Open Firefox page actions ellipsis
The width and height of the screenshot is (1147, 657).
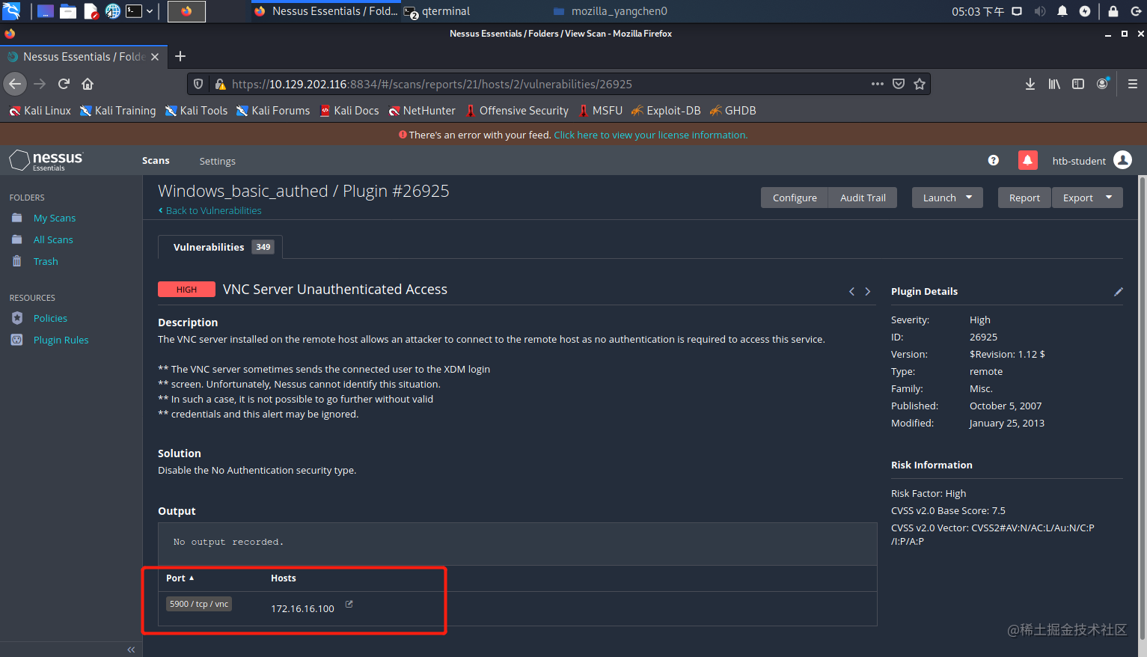878,84
